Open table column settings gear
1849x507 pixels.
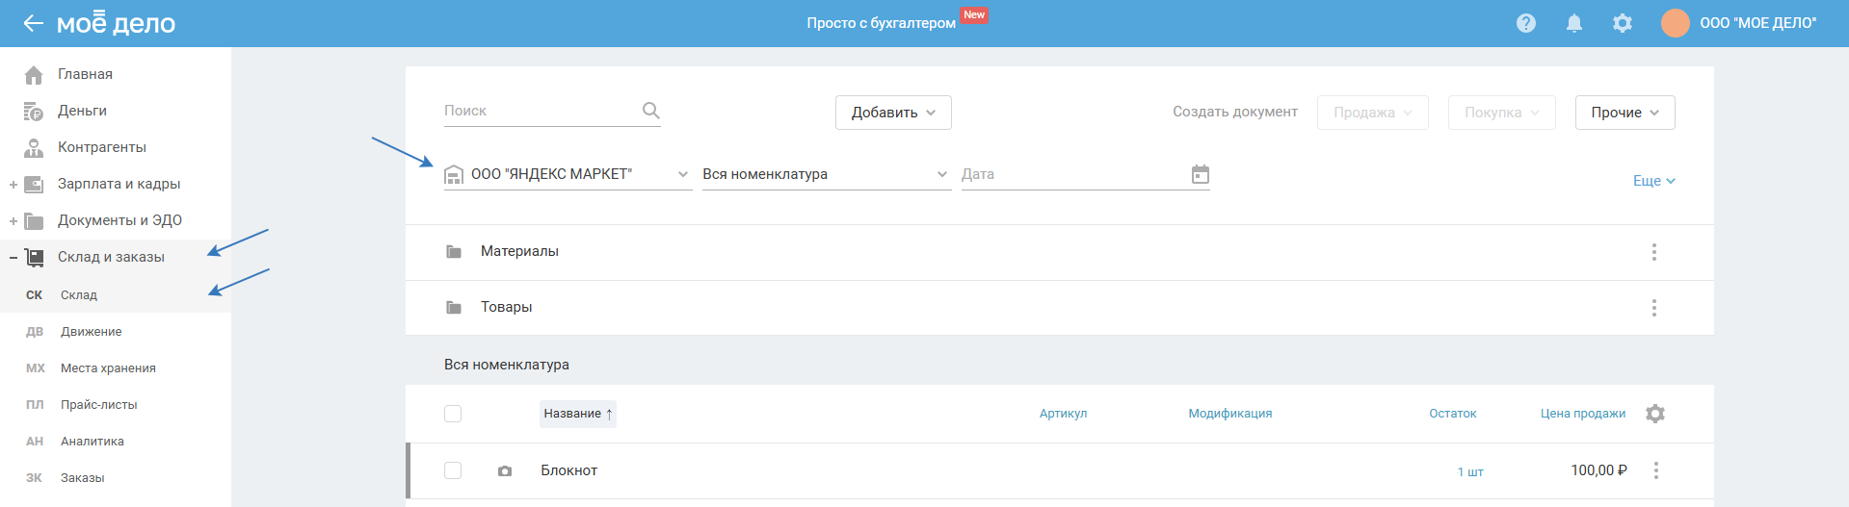pos(1655,414)
